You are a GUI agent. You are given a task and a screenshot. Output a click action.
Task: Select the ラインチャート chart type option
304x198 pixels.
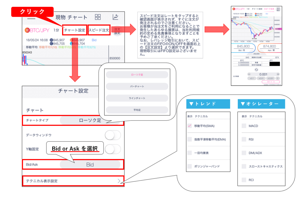click(137, 98)
